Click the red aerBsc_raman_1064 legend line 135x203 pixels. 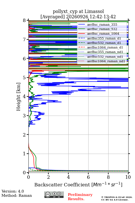82,34
